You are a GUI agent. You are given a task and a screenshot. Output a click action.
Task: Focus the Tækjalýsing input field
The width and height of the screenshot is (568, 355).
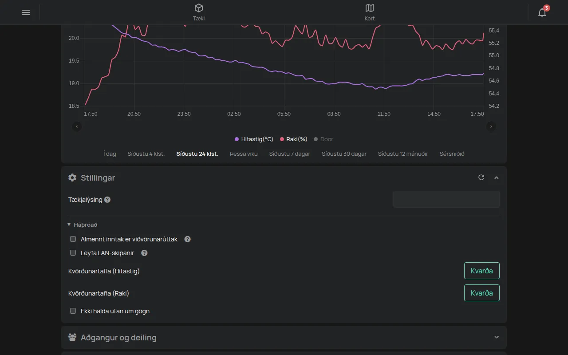click(446, 199)
